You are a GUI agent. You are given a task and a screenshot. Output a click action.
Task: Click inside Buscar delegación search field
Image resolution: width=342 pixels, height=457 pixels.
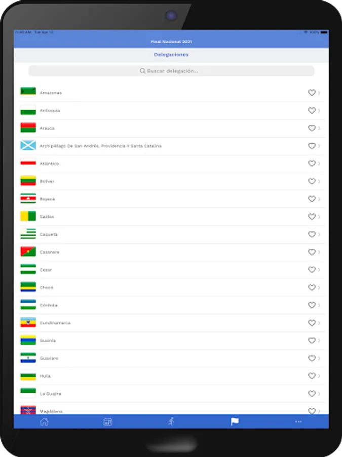(172, 71)
